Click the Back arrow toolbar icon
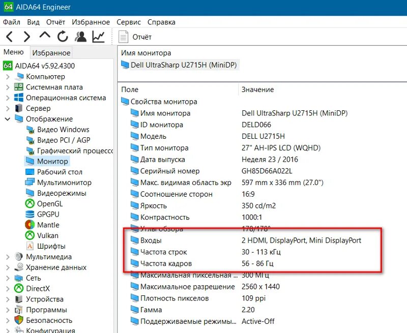 point(9,37)
